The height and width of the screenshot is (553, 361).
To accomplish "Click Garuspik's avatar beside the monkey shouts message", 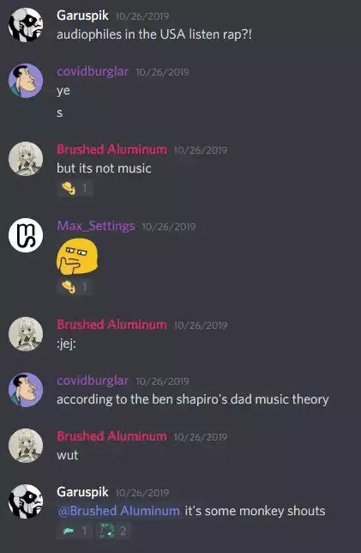I will pos(26,501).
